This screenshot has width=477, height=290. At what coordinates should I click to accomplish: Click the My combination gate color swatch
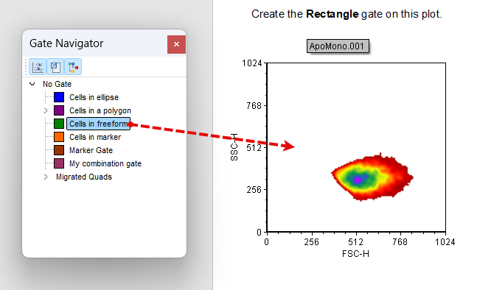pos(59,163)
